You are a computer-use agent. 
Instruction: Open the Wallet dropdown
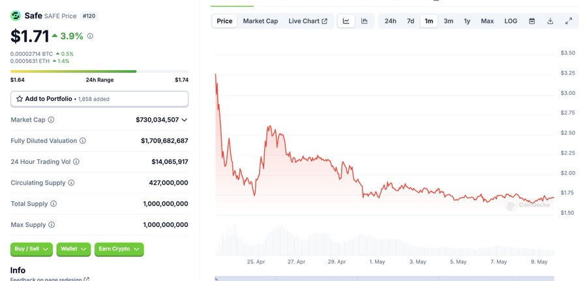click(74, 248)
